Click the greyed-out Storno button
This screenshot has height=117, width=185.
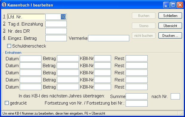point(144,26)
